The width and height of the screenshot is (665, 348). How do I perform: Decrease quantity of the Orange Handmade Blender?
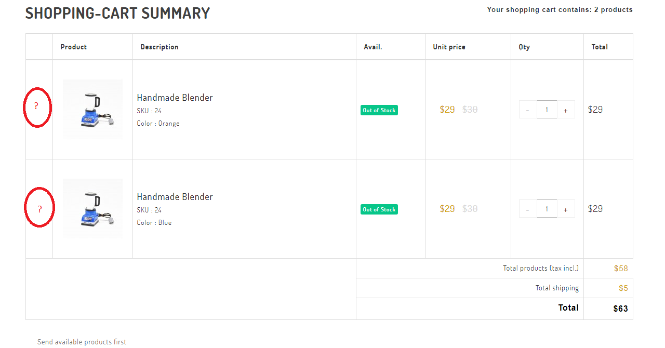(527, 110)
